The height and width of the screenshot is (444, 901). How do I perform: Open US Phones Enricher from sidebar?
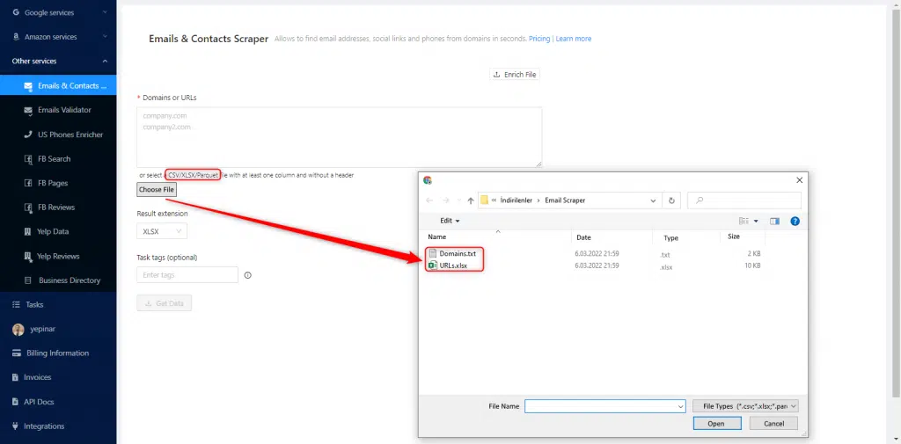70,135
